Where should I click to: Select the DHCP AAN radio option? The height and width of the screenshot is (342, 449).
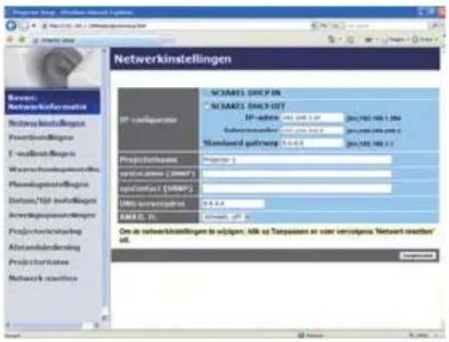pyautogui.click(x=206, y=92)
